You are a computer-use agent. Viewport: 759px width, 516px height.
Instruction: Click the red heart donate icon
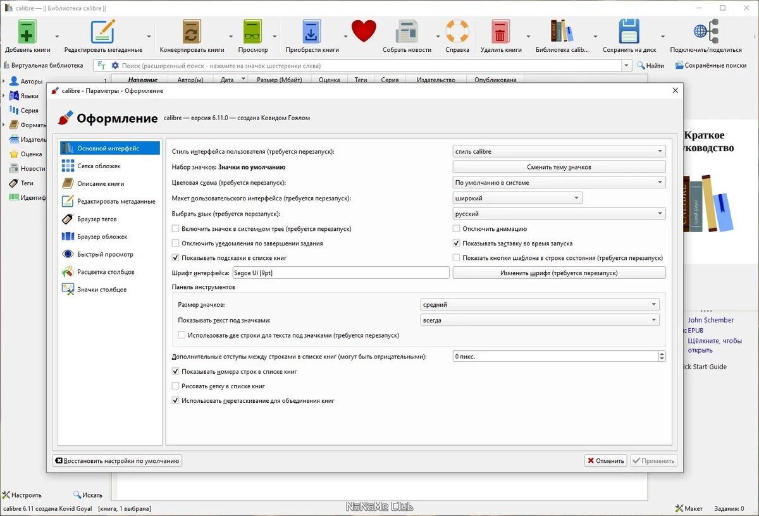pos(364,31)
